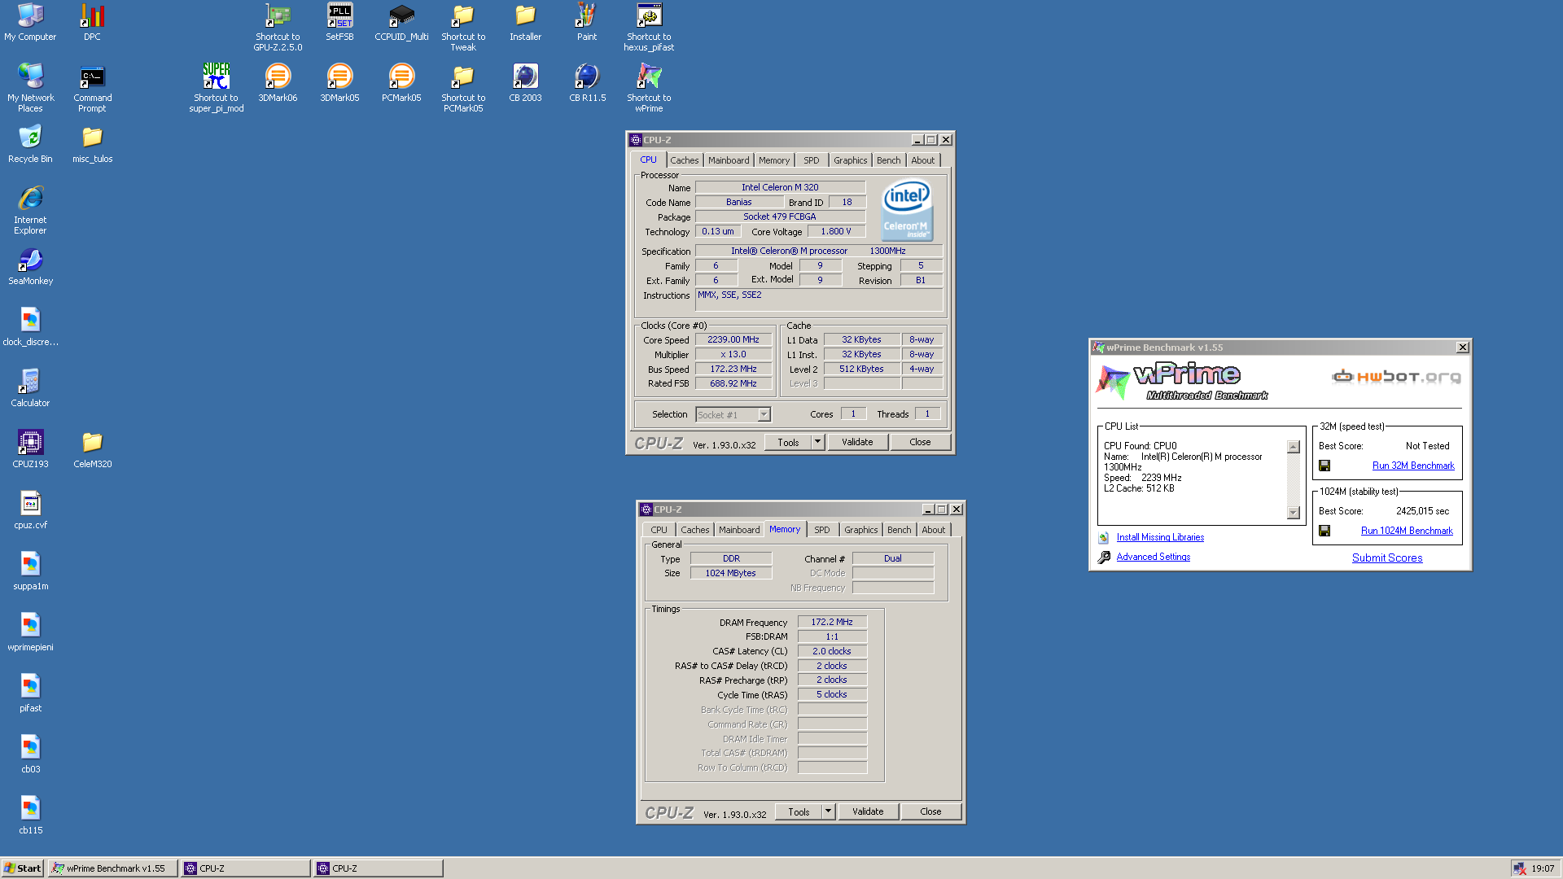
Task: Open the Shortcut to PCMark05 folder
Action: pos(463,87)
